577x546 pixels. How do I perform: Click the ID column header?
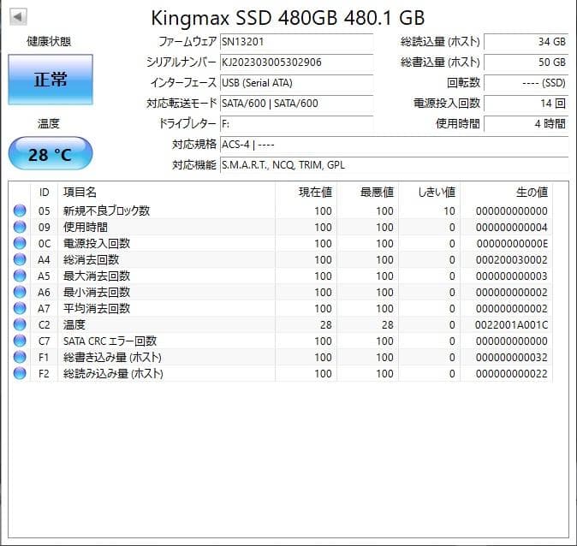point(44,192)
